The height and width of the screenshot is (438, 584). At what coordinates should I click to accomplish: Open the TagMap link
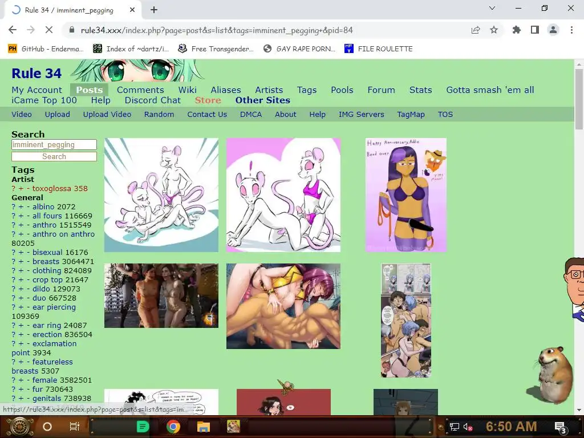(411, 114)
